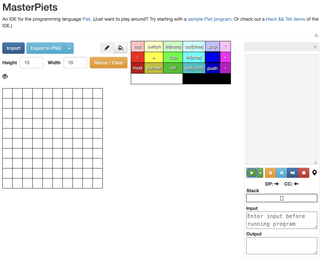Open the Export to PNG dropdown arrow
The width and height of the screenshot is (320, 258).
tap(69, 48)
